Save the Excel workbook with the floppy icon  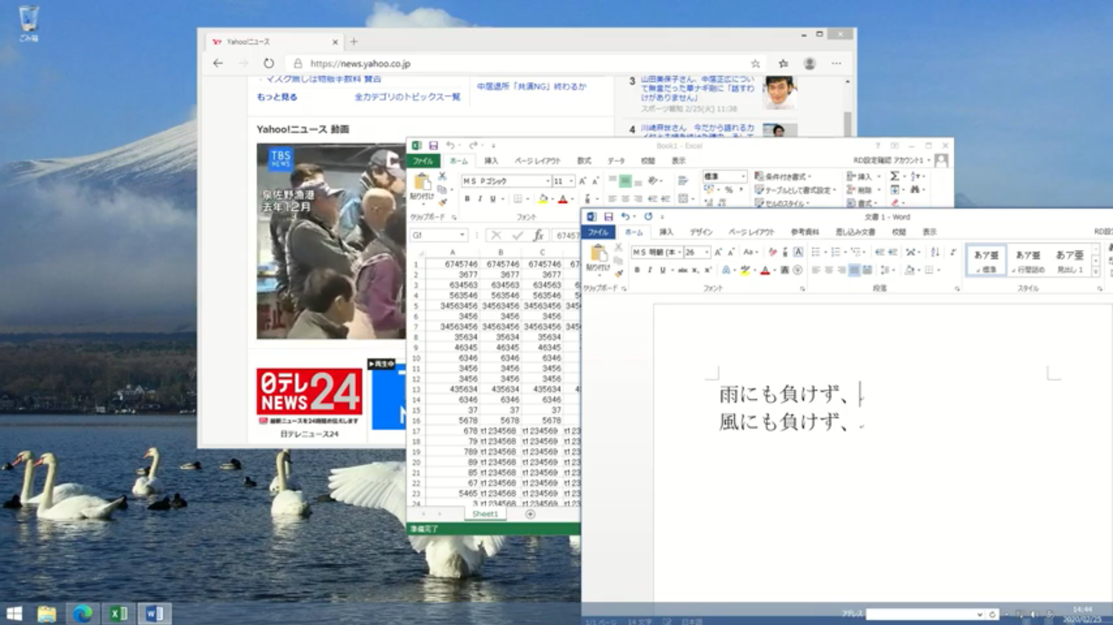433,146
